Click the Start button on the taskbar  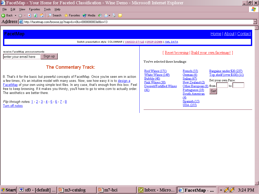(9, 190)
